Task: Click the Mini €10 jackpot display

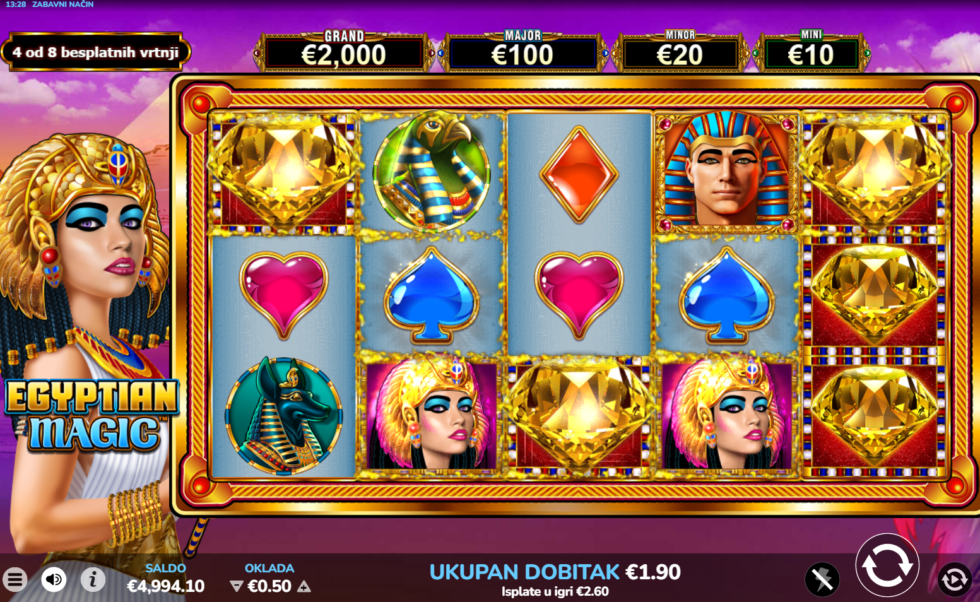Action: pos(811,51)
